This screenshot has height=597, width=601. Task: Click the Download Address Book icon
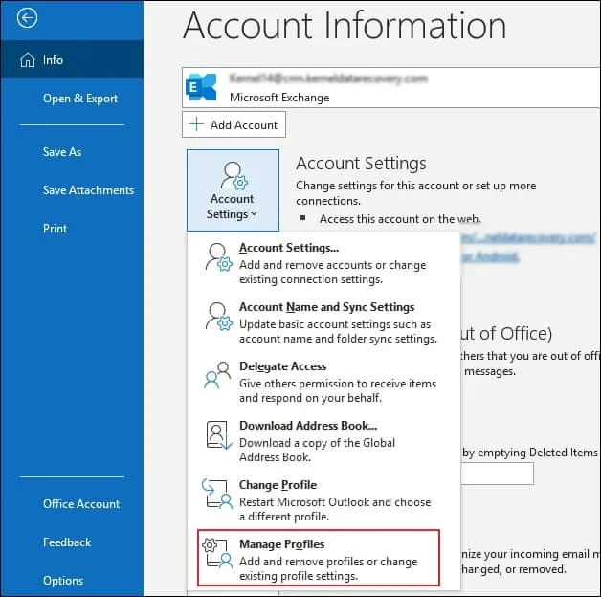point(219,435)
